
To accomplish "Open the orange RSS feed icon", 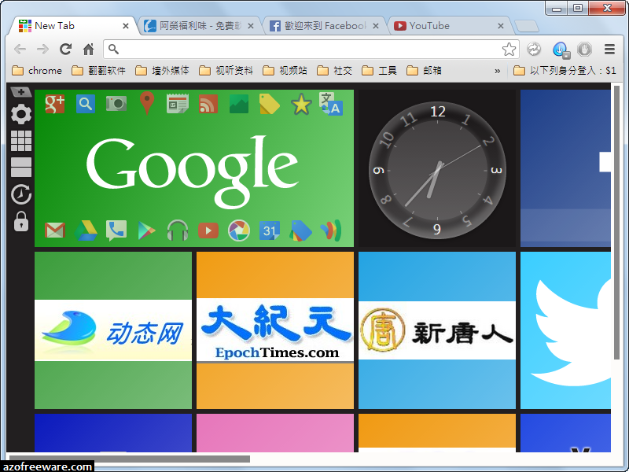I will [208, 104].
